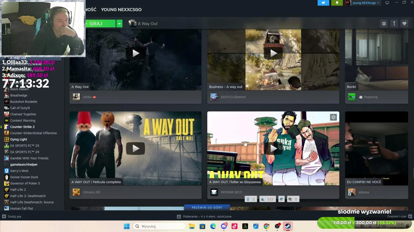The image size is (414, 232).
Task: Open PRYANIK author link
Action: 231,192
